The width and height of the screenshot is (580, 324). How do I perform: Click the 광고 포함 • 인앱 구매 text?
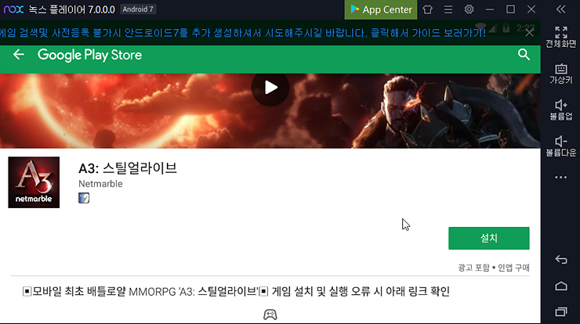click(x=494, y=268)
